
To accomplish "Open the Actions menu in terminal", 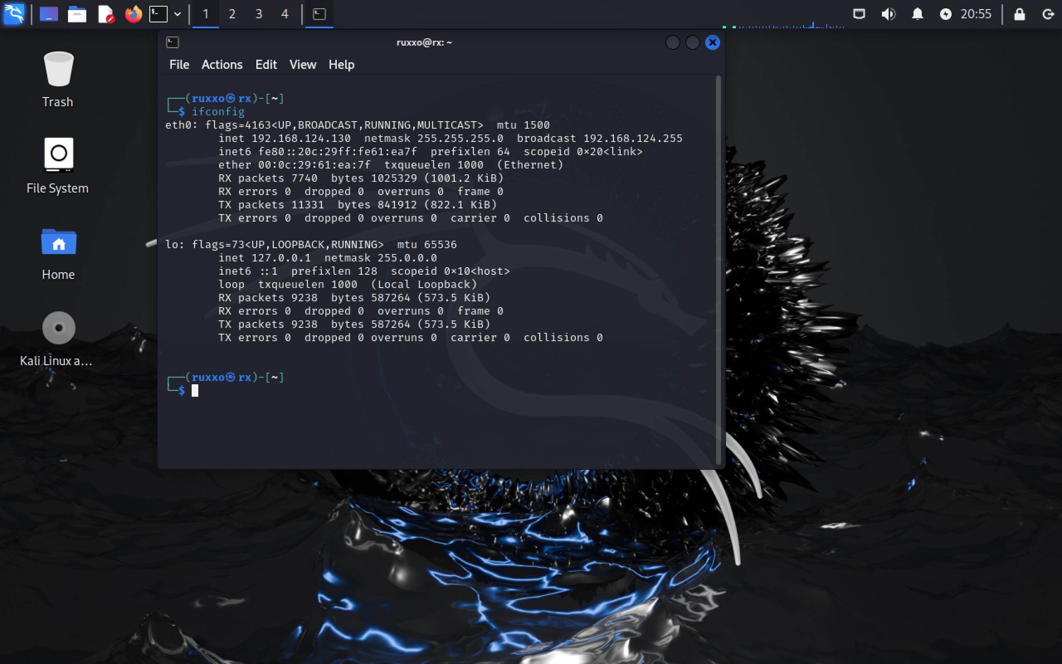I will [x=222, y=65].
